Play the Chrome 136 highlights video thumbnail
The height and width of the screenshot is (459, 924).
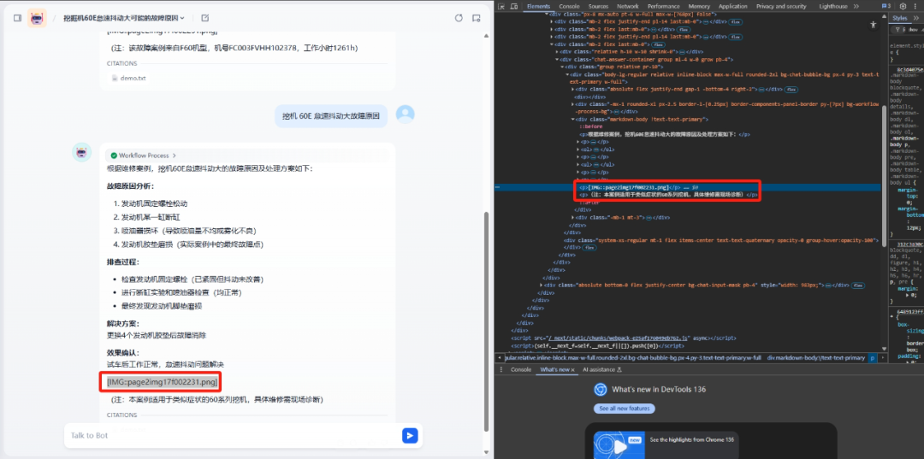(x=618, y=445)
